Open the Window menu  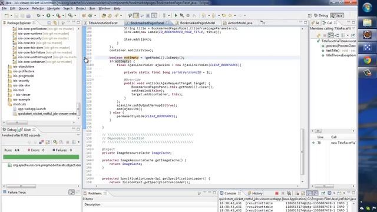point(104,8)
